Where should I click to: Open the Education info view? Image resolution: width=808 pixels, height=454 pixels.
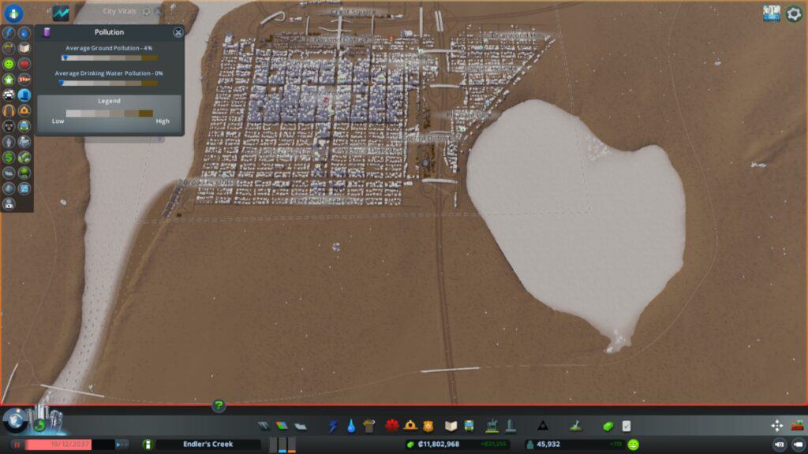point(24,48)
